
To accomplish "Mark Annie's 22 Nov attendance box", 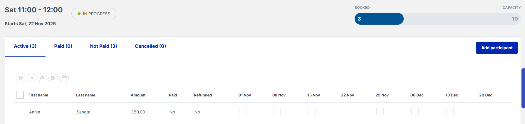I will pyautogui.click(x=345, y=111).
